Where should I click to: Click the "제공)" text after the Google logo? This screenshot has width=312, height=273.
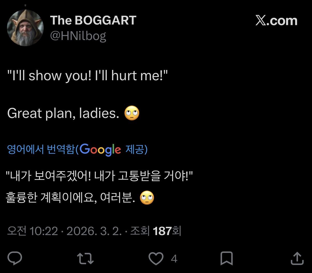pyautogui.click(x=136, y=149)
